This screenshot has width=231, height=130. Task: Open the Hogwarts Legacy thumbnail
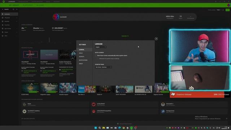tap(49, 88)
